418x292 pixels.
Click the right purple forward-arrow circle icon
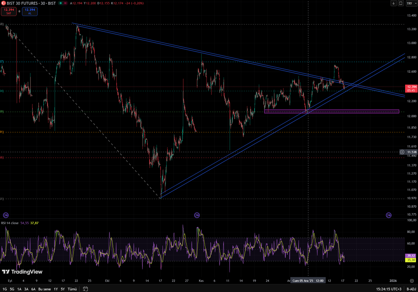point(388,215)
